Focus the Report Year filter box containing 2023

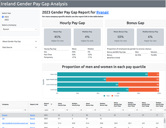[47, 110]
